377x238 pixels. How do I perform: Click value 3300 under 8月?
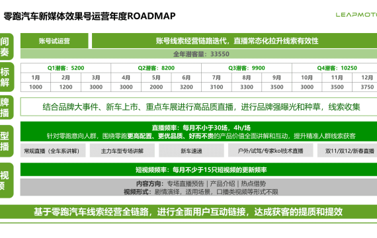[x=247, y=87]
